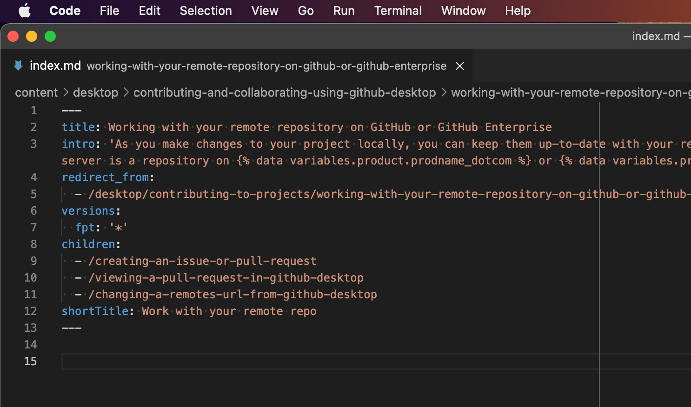The image size is (691, 407).
Task: Expand breadcrumb chevron after desktop
Action: click(126, 92)
